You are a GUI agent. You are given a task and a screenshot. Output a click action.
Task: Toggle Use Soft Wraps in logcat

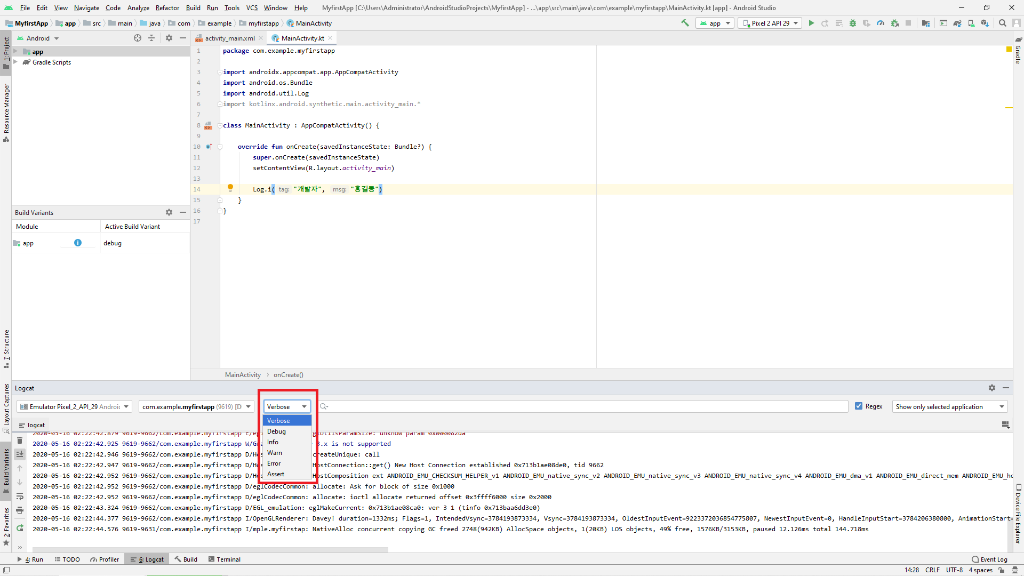coord(20,496)
